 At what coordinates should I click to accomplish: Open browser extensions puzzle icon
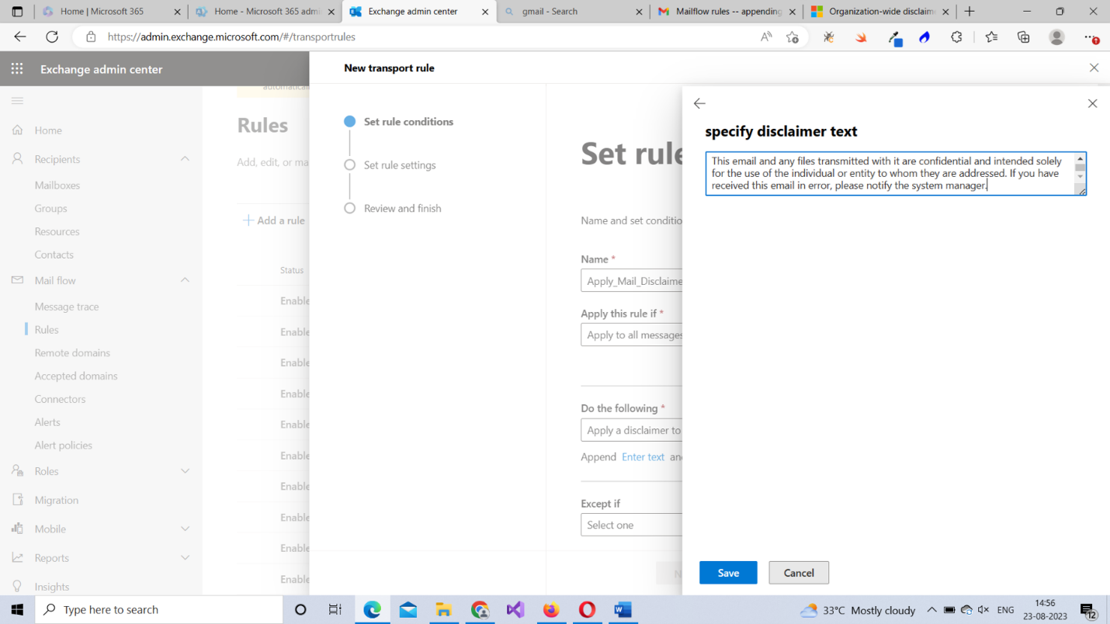point(956,36)
